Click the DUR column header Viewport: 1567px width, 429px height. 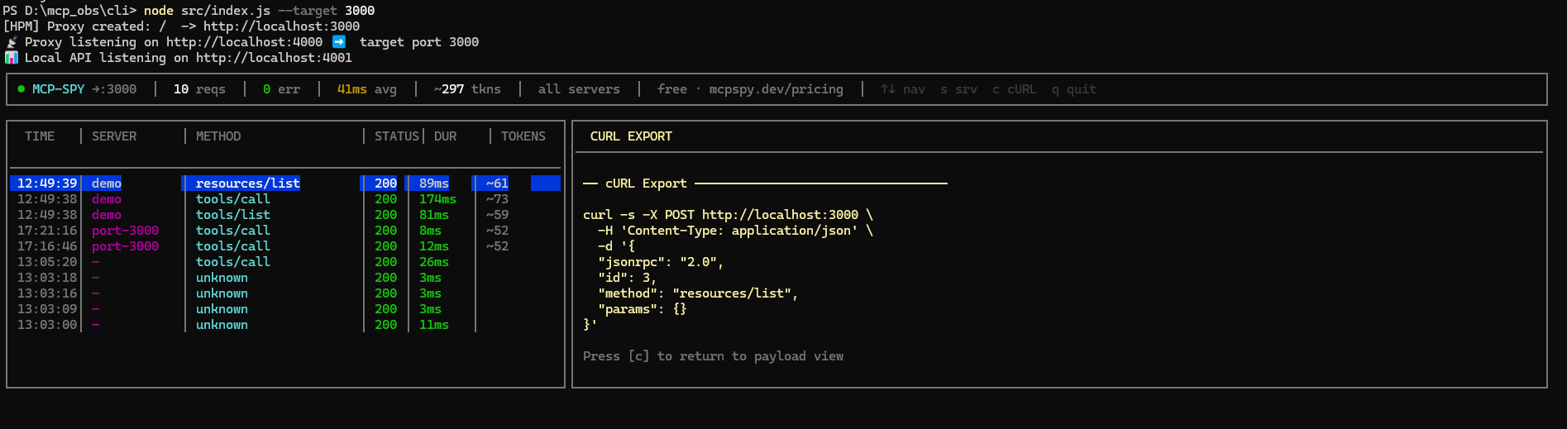(445, 136)
